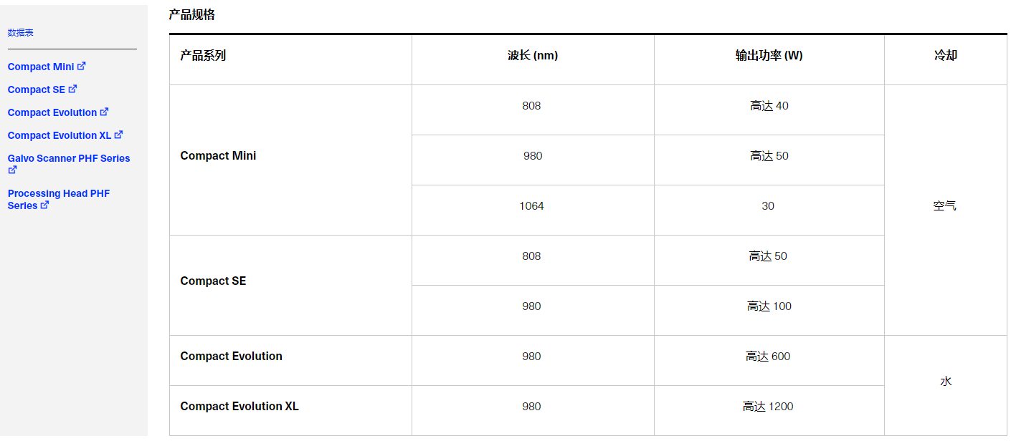Screen dimensions: 1011x441
Task: Click the 冷却 column header
Action: click(x=946, y=56)
